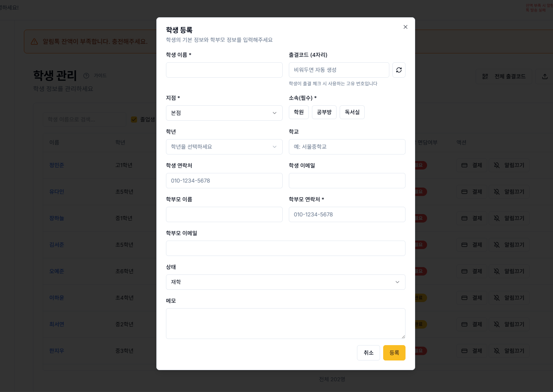The height and width of the screenshot is (392, 553).
Task: Open the 상태 dropdown showing 재학
Action: click(x=285, y=282)
